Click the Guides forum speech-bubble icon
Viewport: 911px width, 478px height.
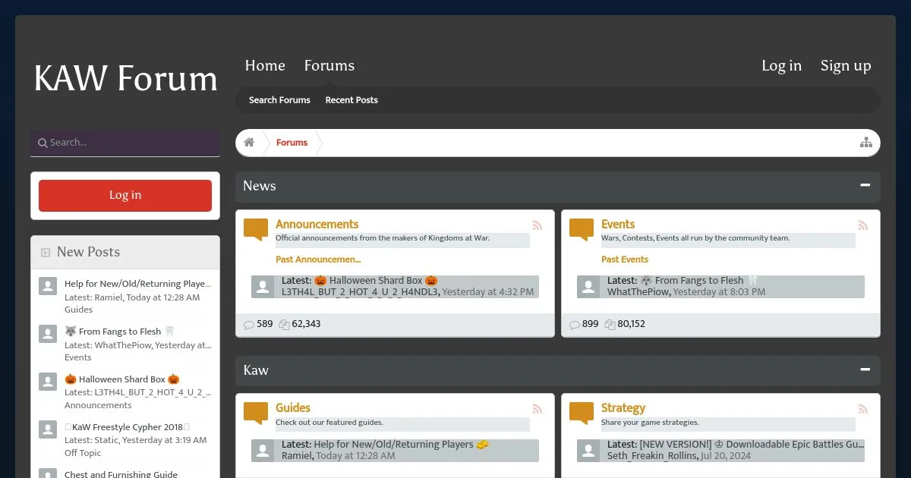(256, 414)
